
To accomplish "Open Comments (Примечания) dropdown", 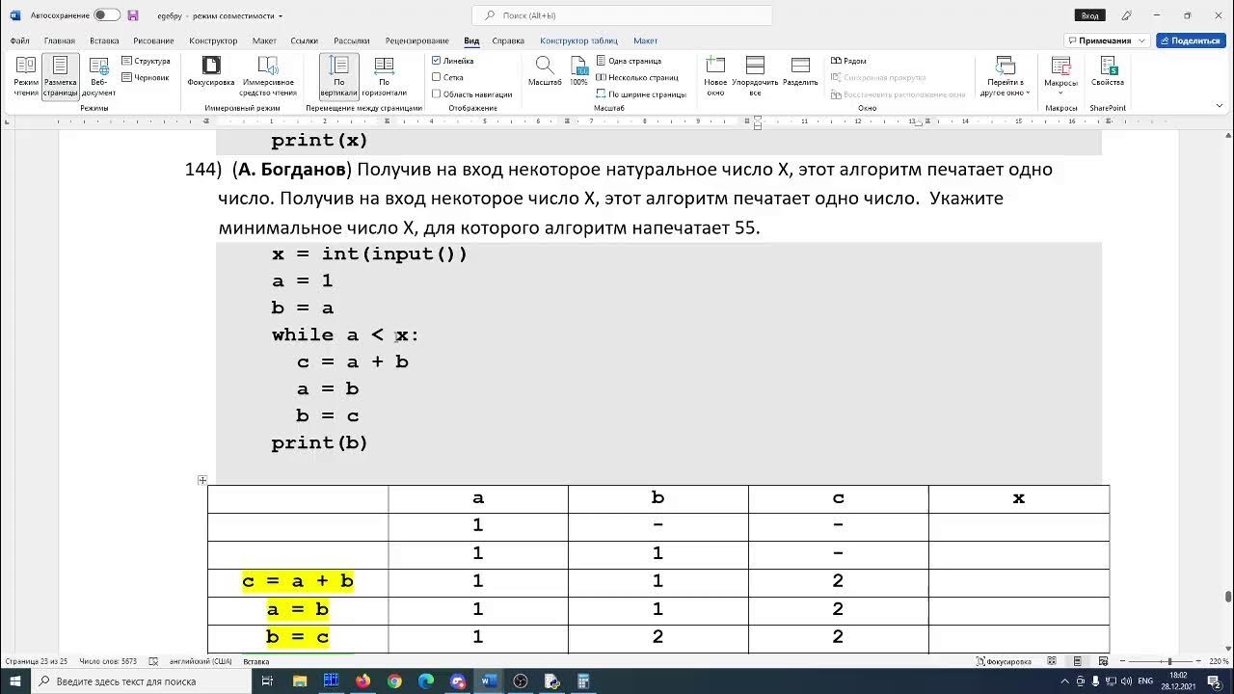I will (1107, 40).
